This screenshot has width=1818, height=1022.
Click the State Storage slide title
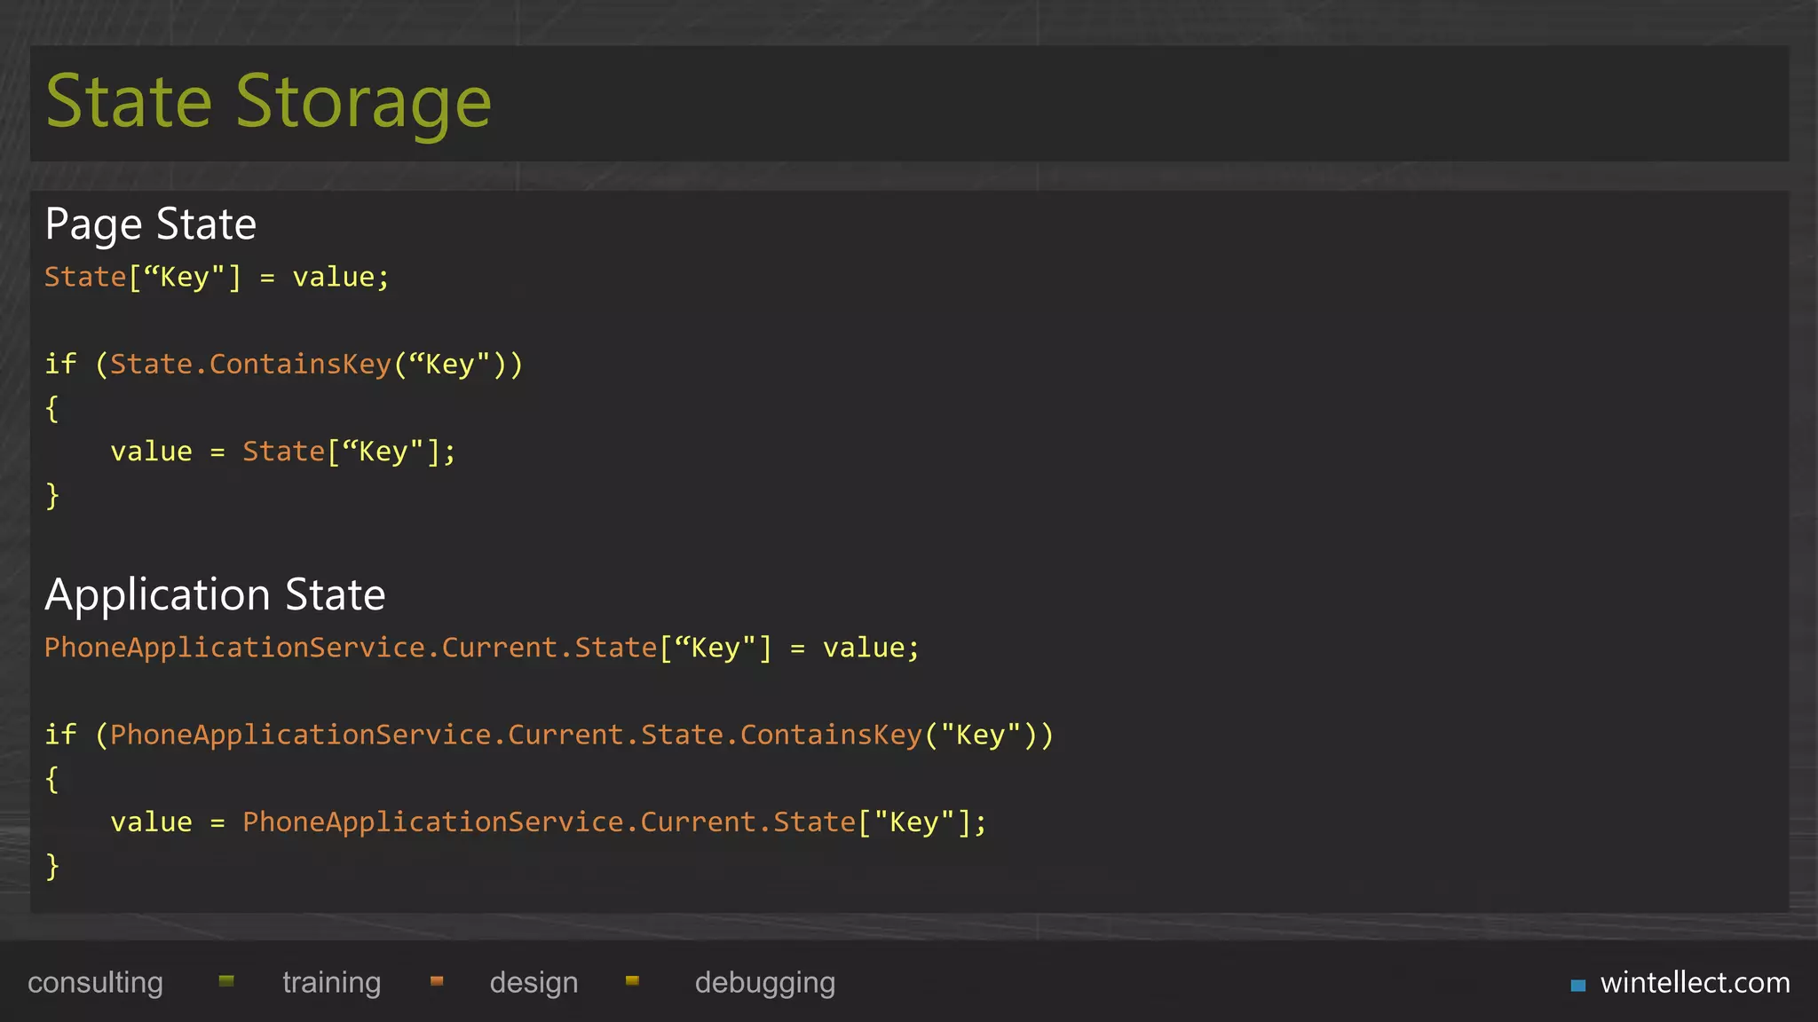point(268,102)
